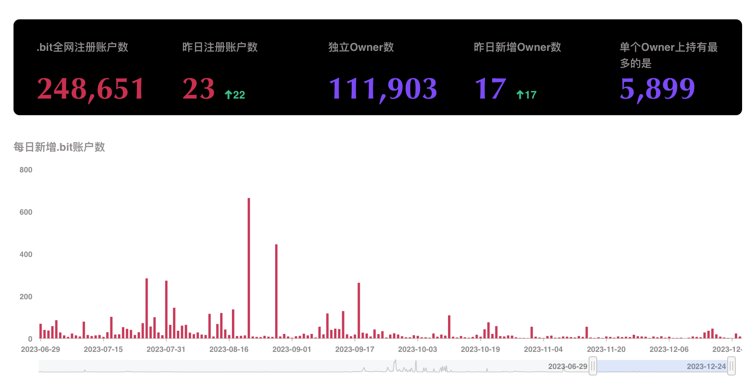The image size is (752, 387).
Task: Click the '独立Owner数' label
Action: tap(361, 47)
